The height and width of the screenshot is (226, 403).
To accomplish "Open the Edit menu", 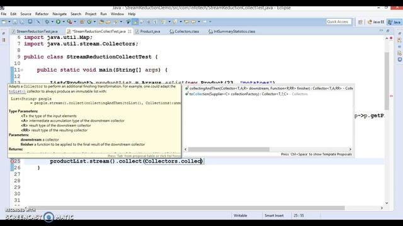I will click(x=13, y=14).
